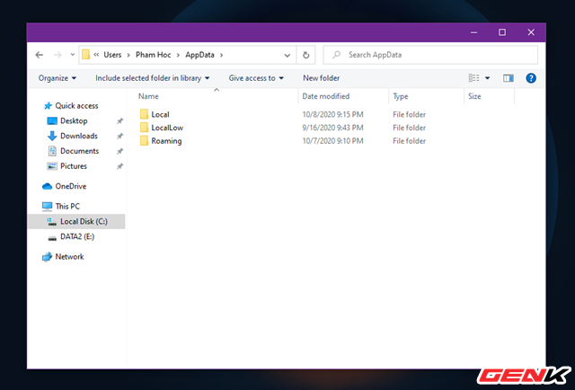Image resolution: width=575 pixels, height=390 pixels.
Task: Click the New folder button
Action: (x=321, y=78)
